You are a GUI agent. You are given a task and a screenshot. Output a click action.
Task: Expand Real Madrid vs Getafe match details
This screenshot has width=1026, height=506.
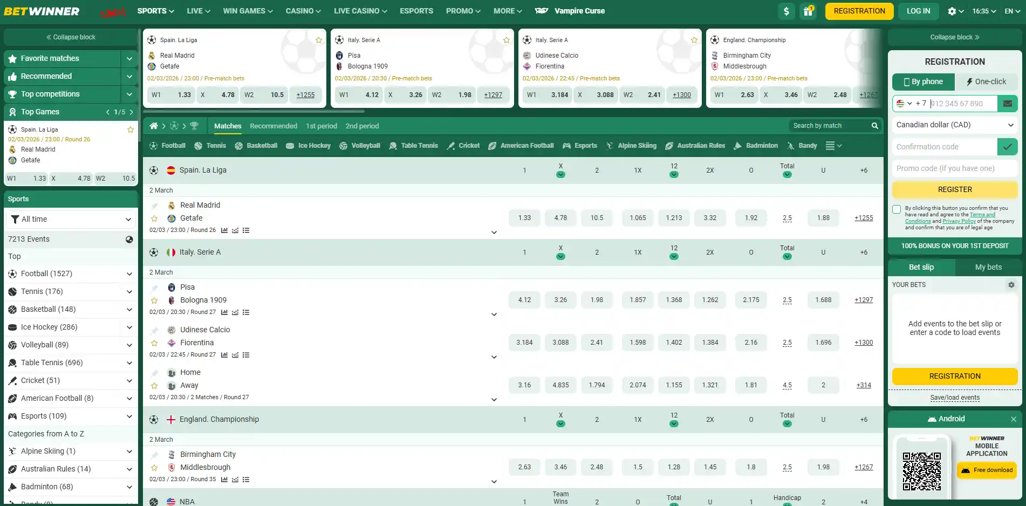494,233
